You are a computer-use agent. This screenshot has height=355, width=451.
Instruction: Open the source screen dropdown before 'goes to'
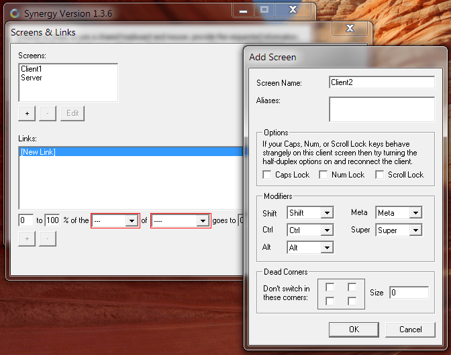coord(181,220)
